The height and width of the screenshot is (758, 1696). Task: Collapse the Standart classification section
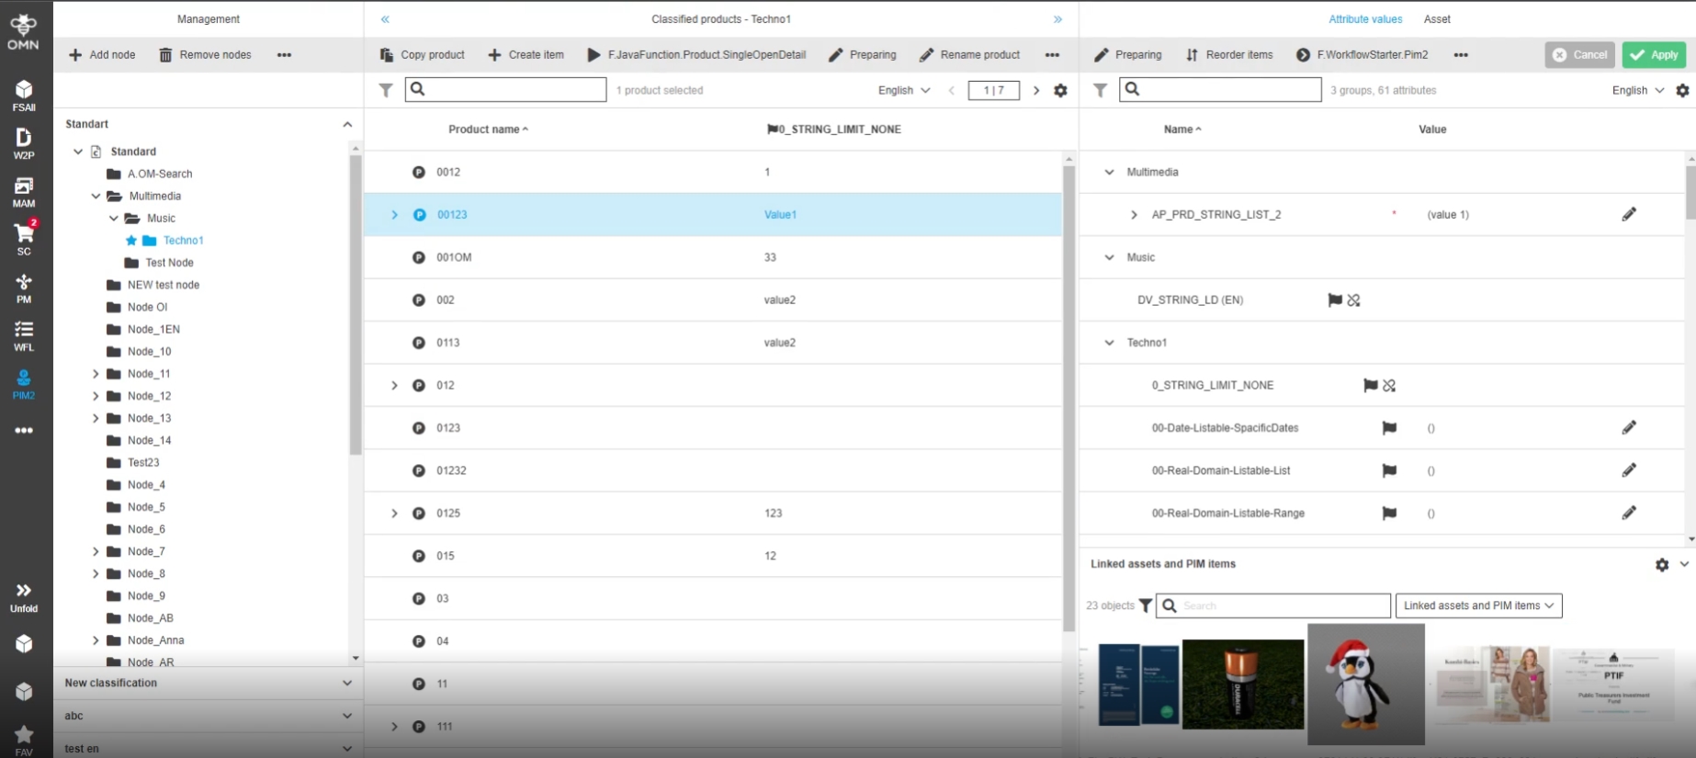(347, 124)
